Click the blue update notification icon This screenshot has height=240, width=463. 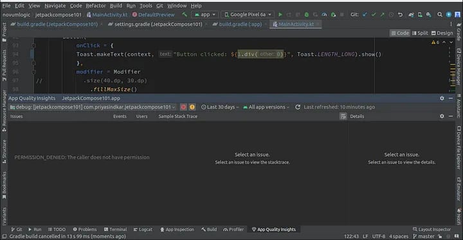click(x=449, y=15)
